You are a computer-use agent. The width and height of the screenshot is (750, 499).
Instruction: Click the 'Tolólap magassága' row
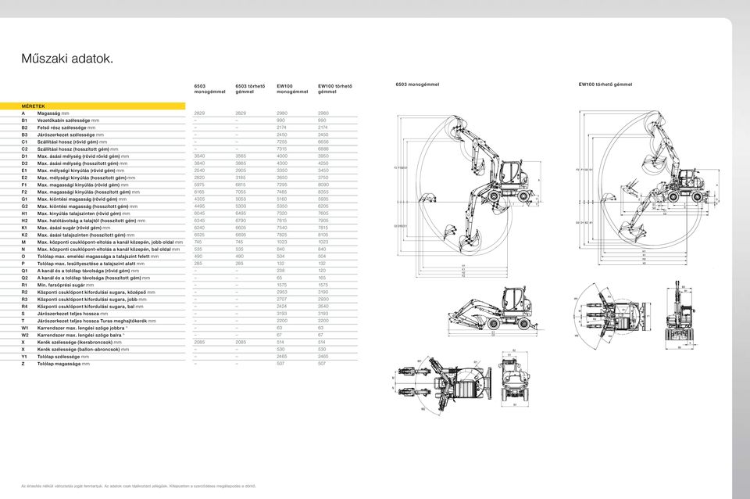tap(179, 364)
